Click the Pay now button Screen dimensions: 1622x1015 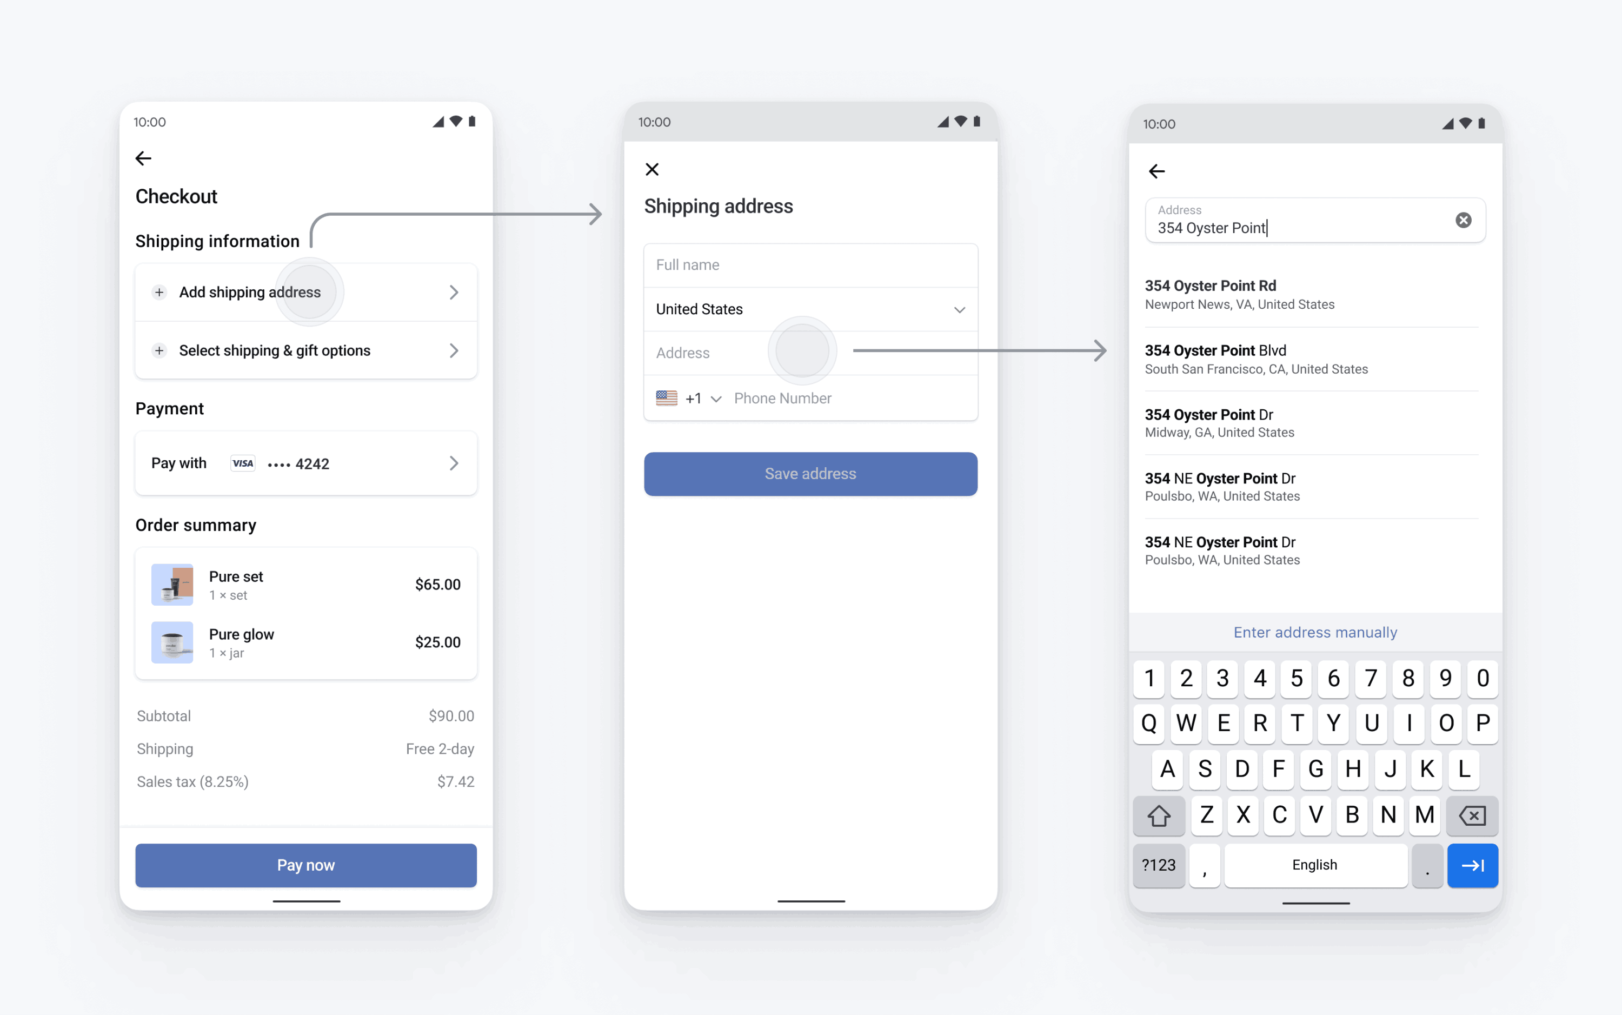coord(305,865)
